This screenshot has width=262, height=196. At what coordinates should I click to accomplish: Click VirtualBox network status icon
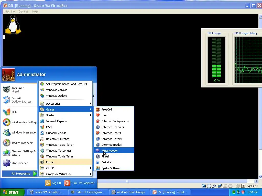(220, 186)
